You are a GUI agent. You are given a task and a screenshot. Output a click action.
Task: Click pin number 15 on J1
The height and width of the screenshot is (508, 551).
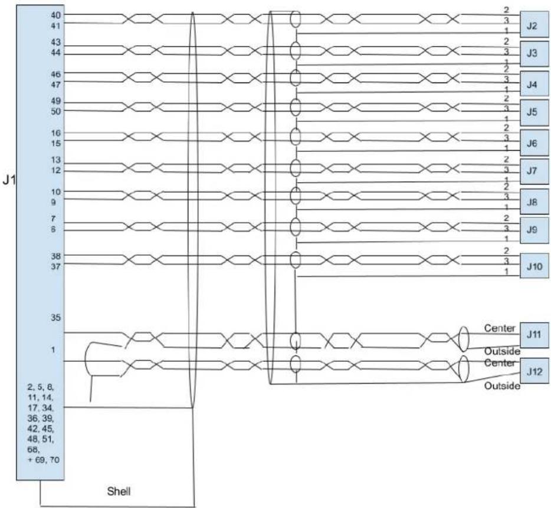(56, 143)
